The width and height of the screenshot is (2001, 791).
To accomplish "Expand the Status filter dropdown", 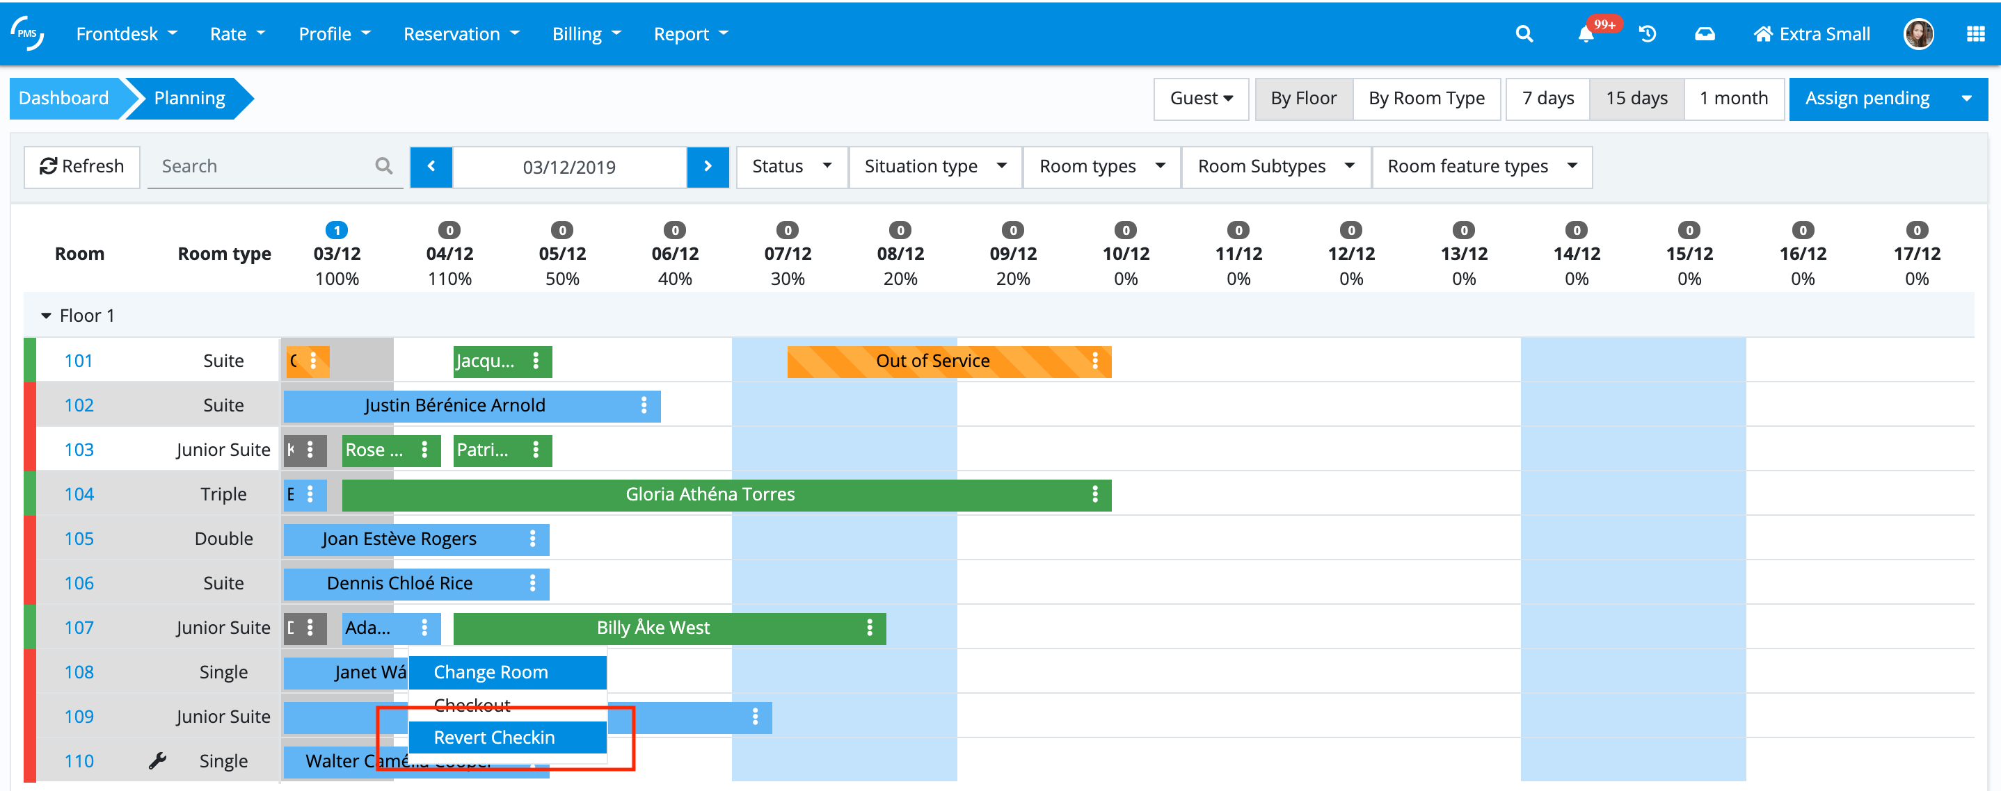I will point(792,166).
